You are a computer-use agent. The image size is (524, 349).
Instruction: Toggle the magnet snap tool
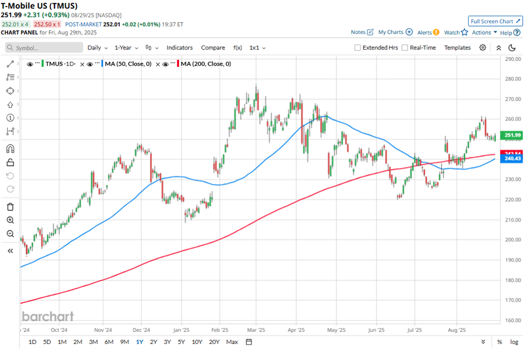[10, 149]
